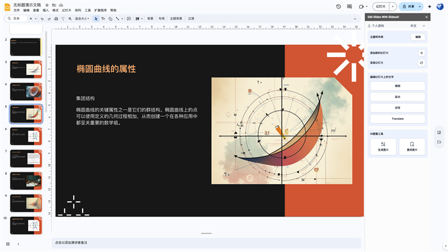
Task: Open the File menu (文件)
Action: (17, 10)
